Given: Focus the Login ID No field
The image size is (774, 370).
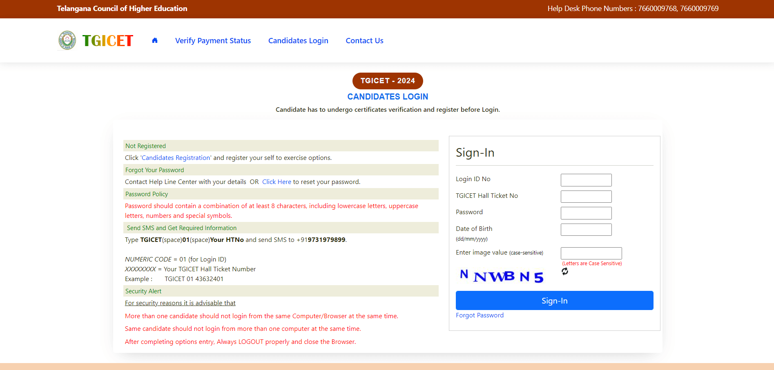Looking at the screenshot, I should 586,180.
